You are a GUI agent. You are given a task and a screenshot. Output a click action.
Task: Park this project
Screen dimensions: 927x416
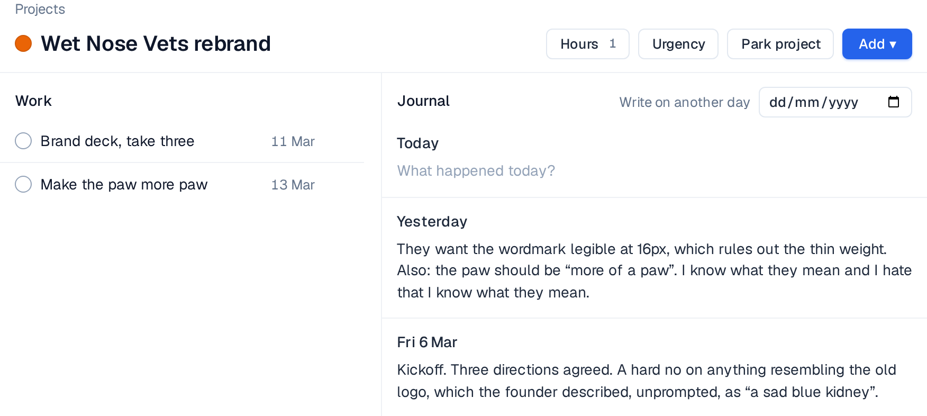(780, 44)
